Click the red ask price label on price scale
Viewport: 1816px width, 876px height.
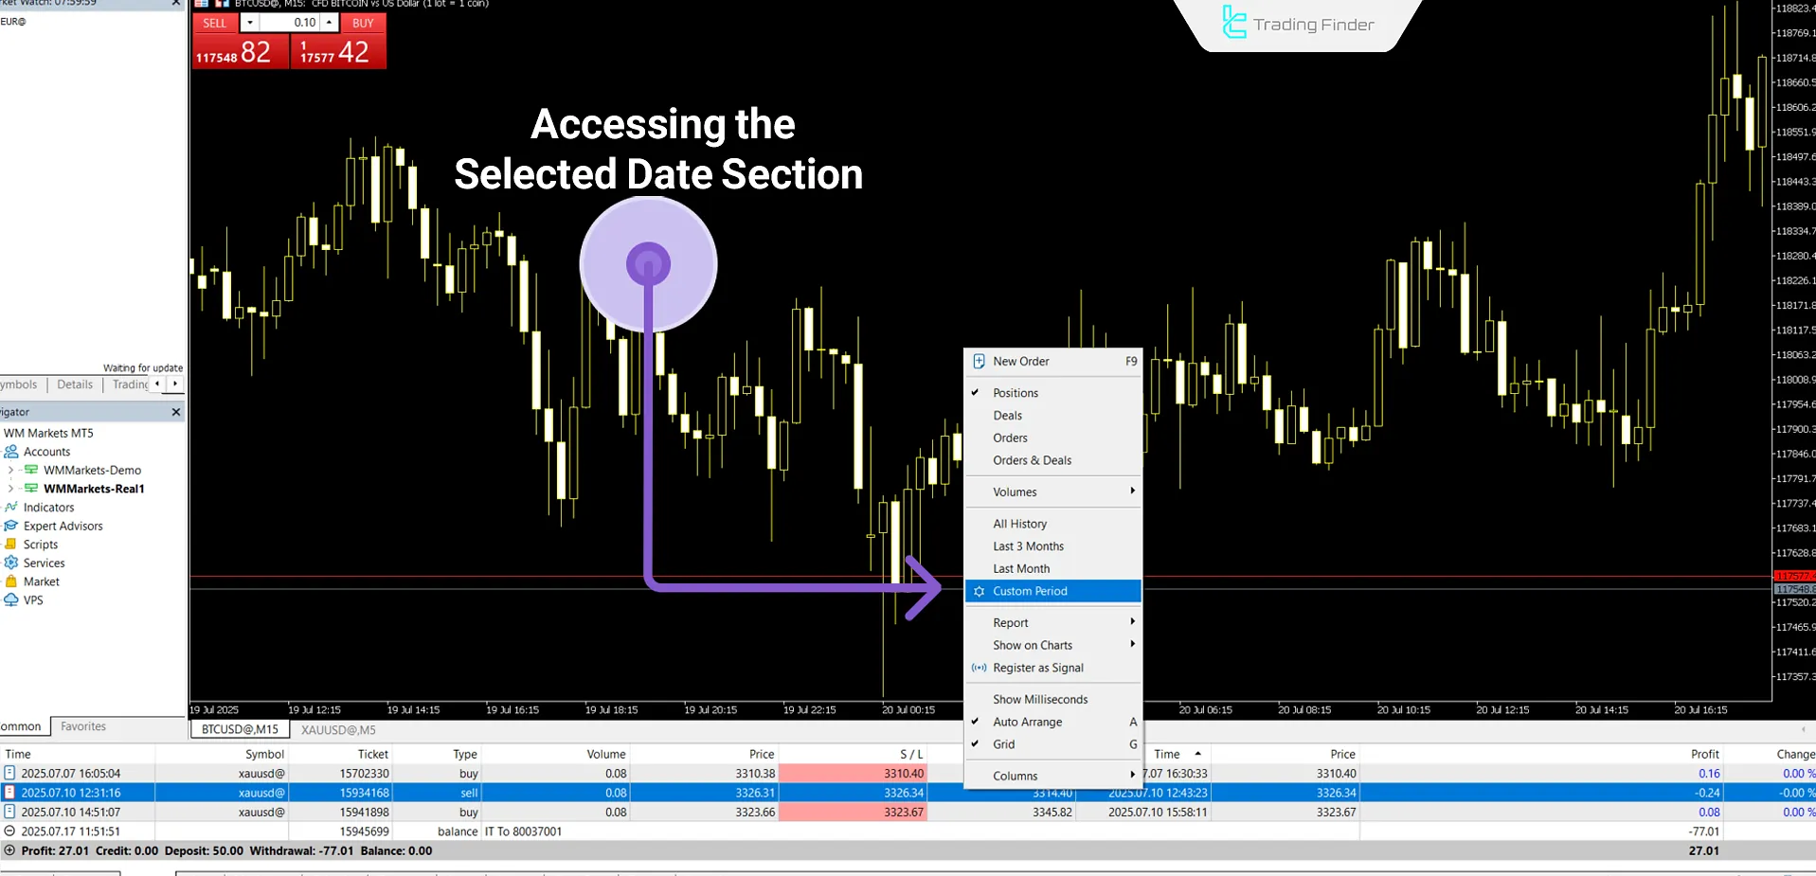[x=1794, y=576]
